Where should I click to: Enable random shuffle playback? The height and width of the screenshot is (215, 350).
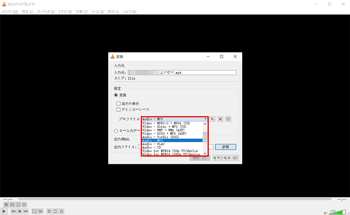click(x=61, y=211)
